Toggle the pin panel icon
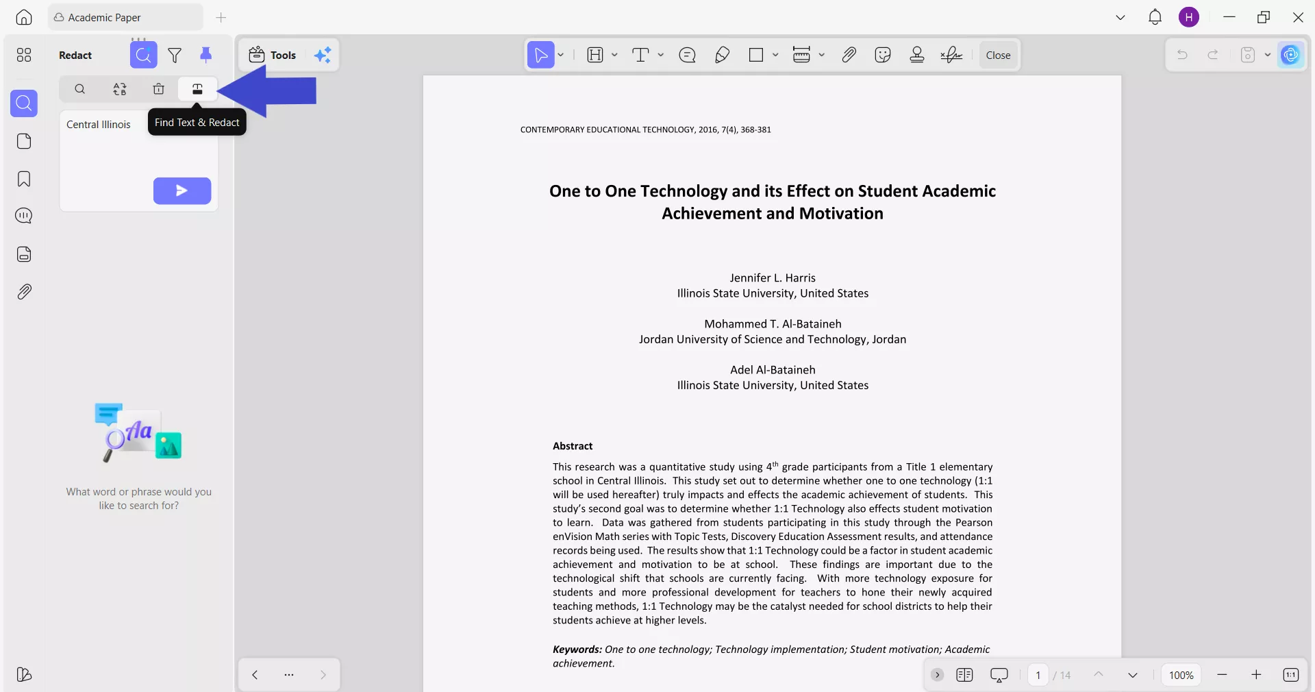 click(205, 55)
